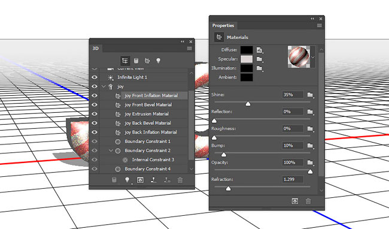
Task: Toggle visibility of joy mesh
Action: pos(95,86)
